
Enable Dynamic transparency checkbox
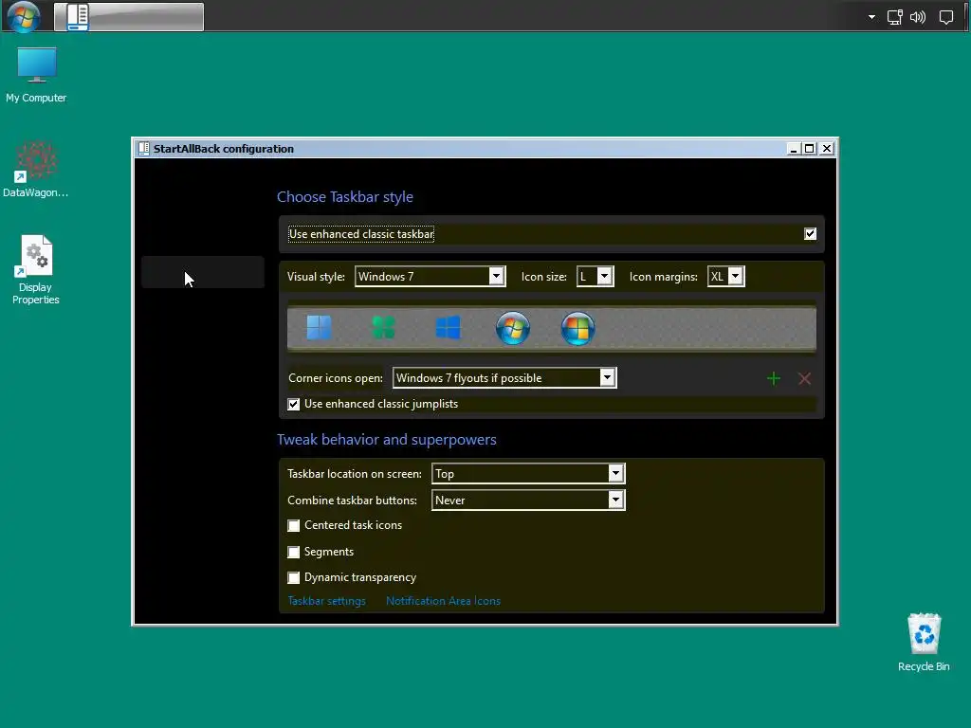click(294, 577)
